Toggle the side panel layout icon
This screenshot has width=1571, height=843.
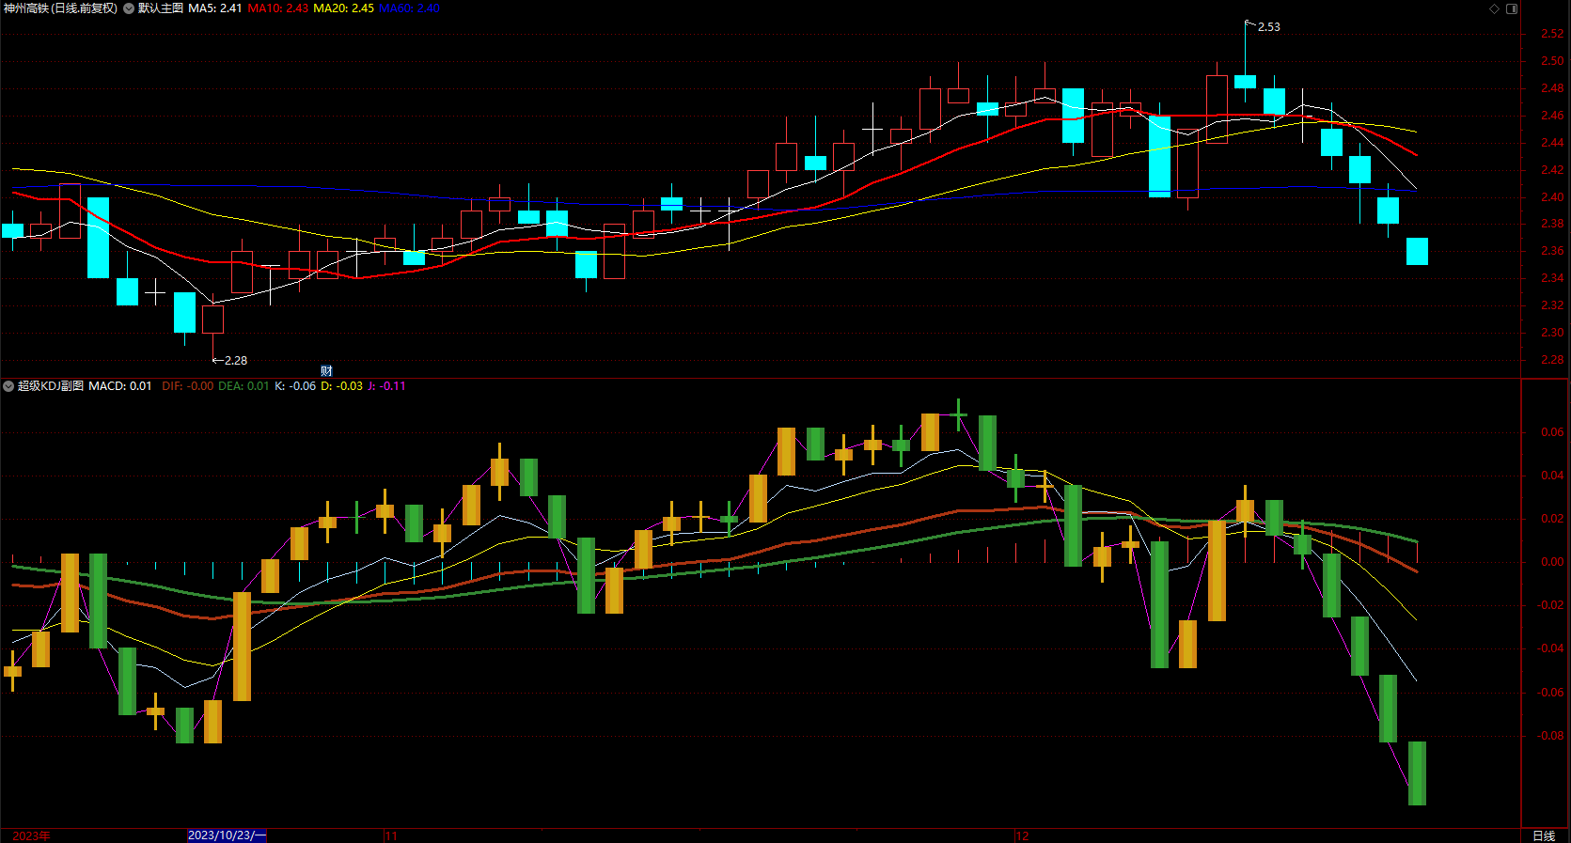pyautogui.click(x=1512, y=8)
